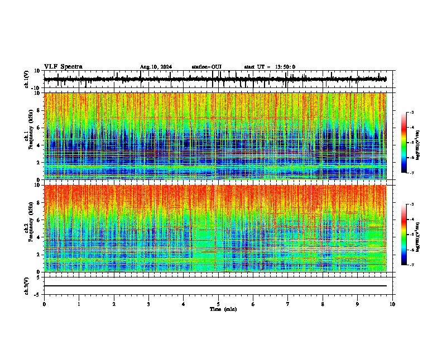442x341 pixels.
Task: Click the ch.2 spectrogram 8 kHz tick label
Action: pos(39,203)
